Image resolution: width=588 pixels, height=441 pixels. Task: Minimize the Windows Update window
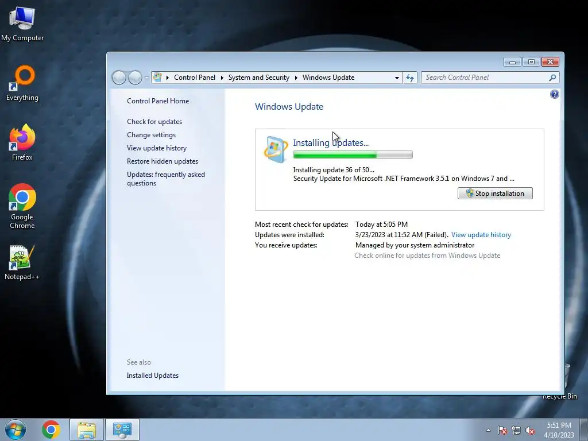click(512, 62)
